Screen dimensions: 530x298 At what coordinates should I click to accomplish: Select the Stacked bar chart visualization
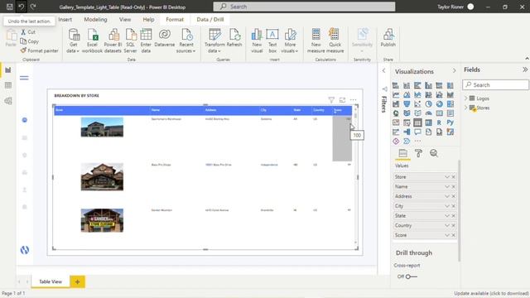[x=396, y=85]
